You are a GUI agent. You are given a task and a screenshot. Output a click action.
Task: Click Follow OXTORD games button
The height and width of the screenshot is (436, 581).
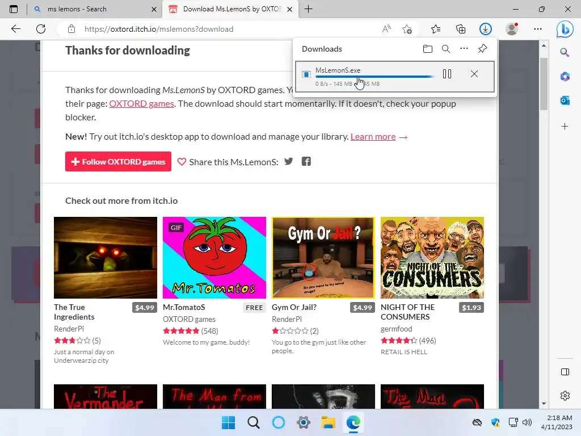click(x=118, y=162)
